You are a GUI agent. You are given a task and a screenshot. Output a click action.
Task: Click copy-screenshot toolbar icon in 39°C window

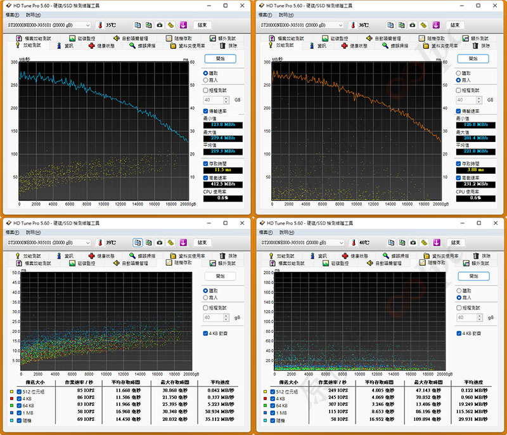pyautogui.click(x=149, y=242)
